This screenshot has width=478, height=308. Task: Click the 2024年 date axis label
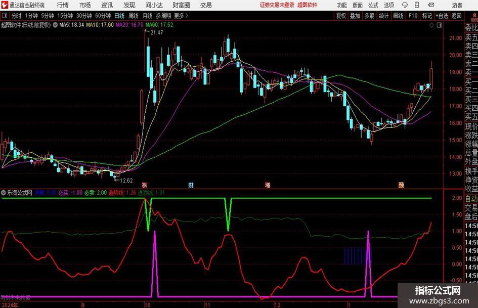point(10,305)
